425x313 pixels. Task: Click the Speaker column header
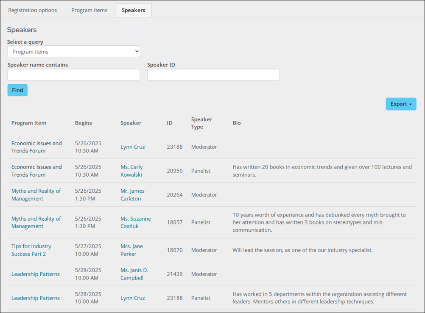[x=131, y=123]
